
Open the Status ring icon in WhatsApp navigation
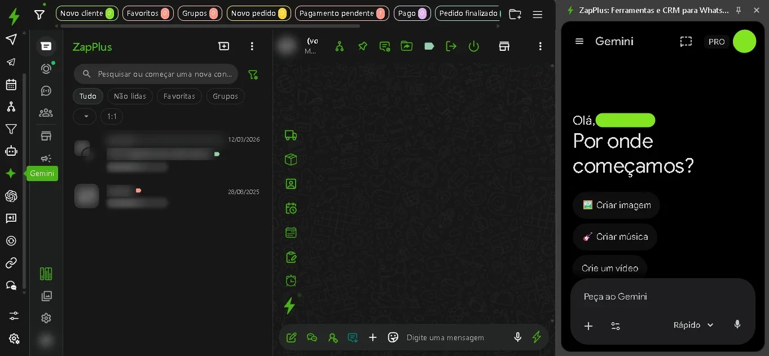(x=46, y=68)
